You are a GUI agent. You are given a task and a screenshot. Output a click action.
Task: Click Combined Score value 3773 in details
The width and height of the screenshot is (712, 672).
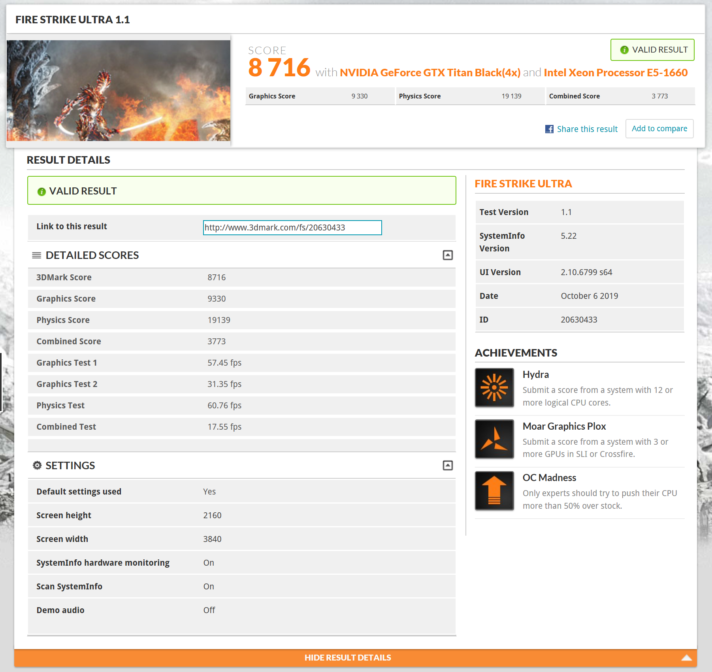217,342
